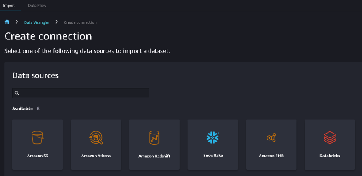Image resolution: width=362 pixels, height=176 pixels.
Task: Click the Amazon Redshift card label
Action: tap(154, 156)
